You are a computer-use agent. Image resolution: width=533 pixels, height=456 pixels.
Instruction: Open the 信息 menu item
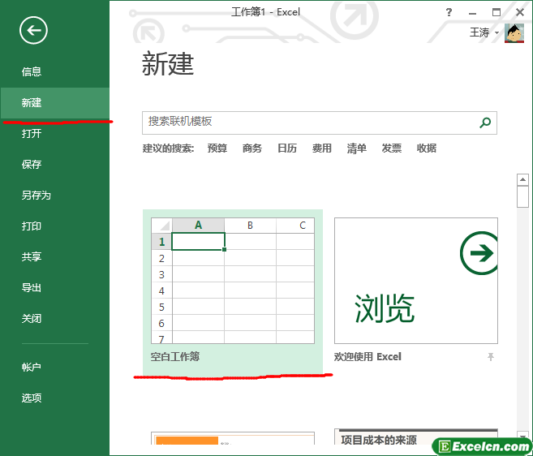click(32, 71)
